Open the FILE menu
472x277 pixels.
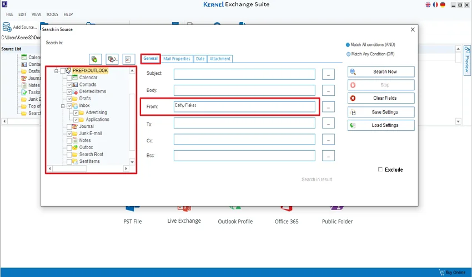(x=9, y=14)
